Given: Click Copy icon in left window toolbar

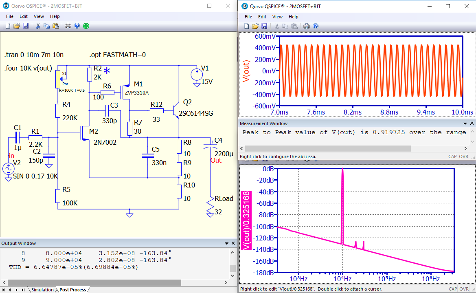Looking at the screenshot, I should click(x=47, y=26).
